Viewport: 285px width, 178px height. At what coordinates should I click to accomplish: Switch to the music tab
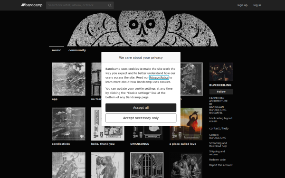click(57, 50)
